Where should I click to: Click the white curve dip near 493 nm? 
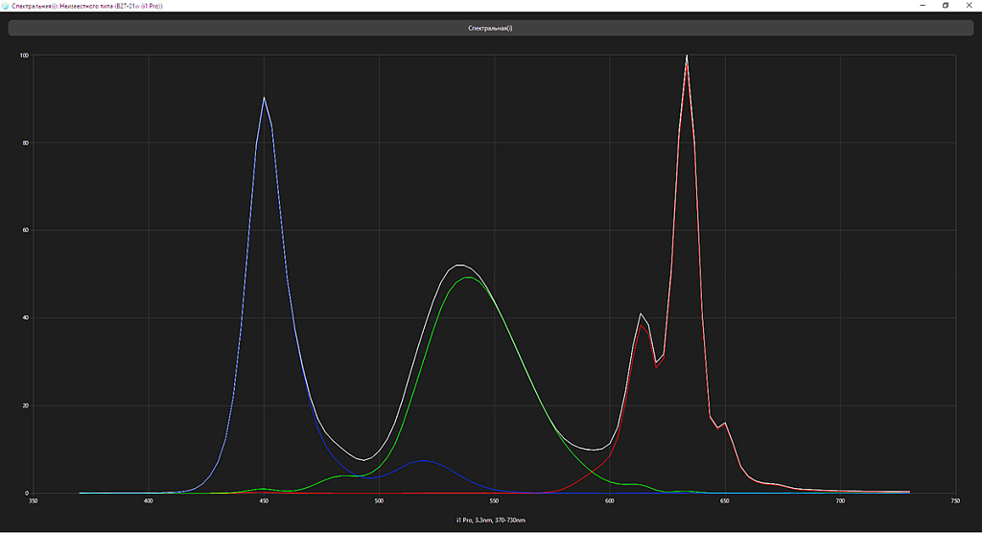coord(363,460)
